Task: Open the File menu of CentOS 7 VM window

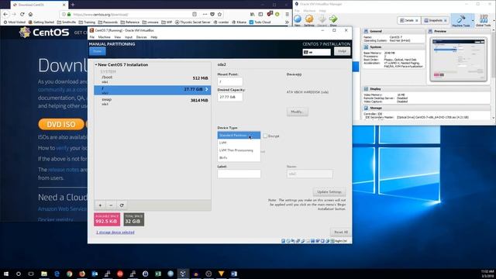Action: [x=92, y=37]
